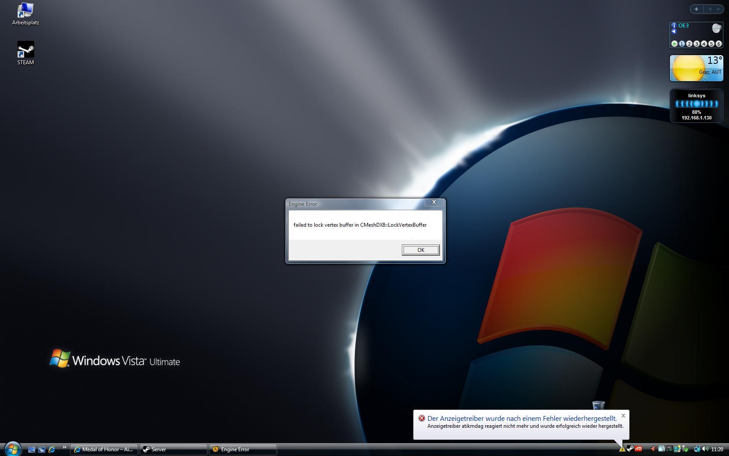Click the OE3 station name
Image resolution: width=729 pixels, height=456 pixels.
(683, 26)
